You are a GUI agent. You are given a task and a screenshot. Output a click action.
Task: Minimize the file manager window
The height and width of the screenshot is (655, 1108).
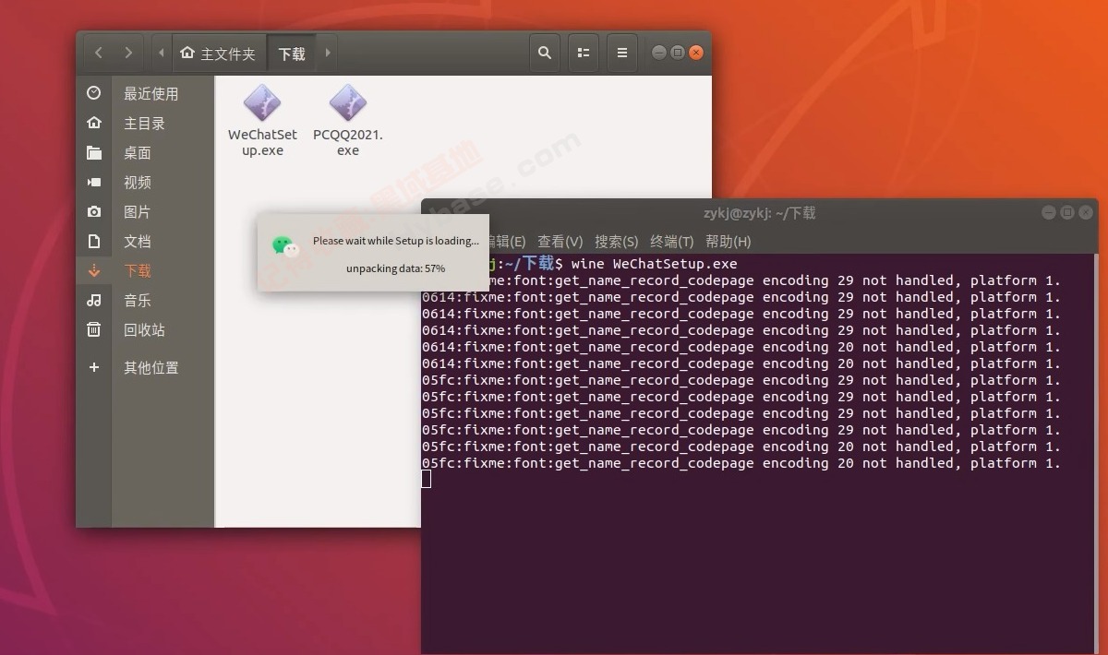(658, 53)
